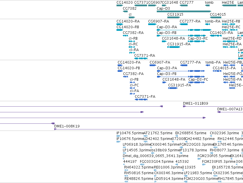The width and height of the screenshot is (243, 183).
Task: Click the Hel25E-RC transcript label
Action: [x=231, y=27]
